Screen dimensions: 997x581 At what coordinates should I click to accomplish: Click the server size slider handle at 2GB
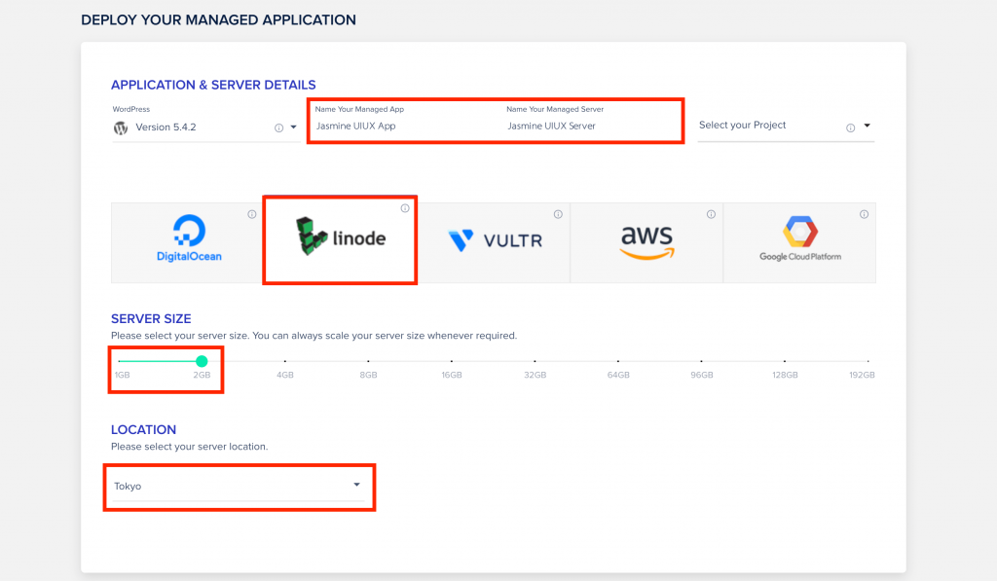point(202,361)
